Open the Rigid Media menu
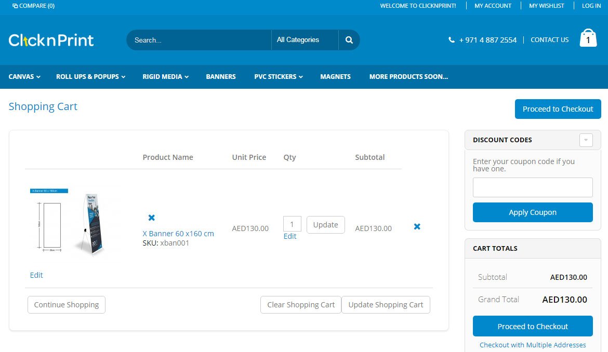Viewport: 608px width, 352px height. tap(165, 77)
